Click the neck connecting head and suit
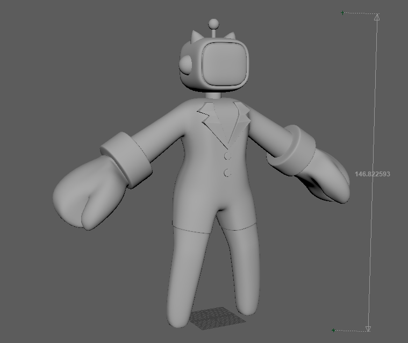 tap(214, 96)
